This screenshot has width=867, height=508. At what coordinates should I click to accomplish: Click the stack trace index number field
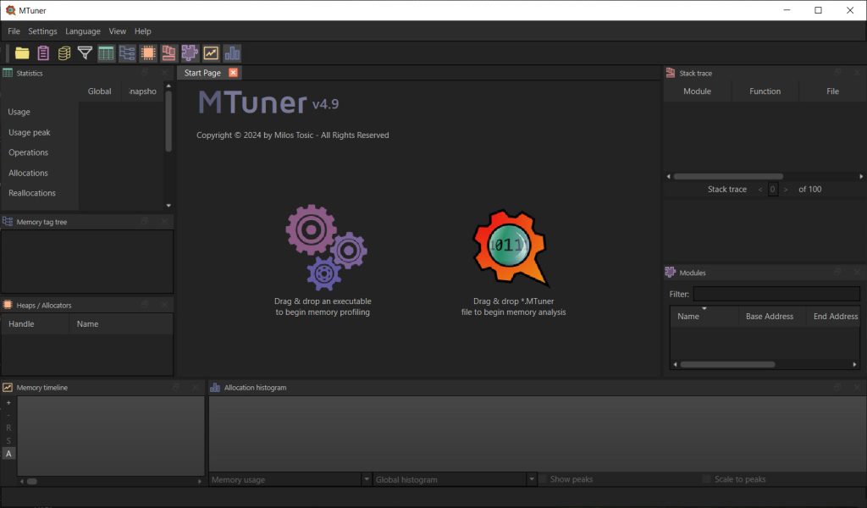773,190
